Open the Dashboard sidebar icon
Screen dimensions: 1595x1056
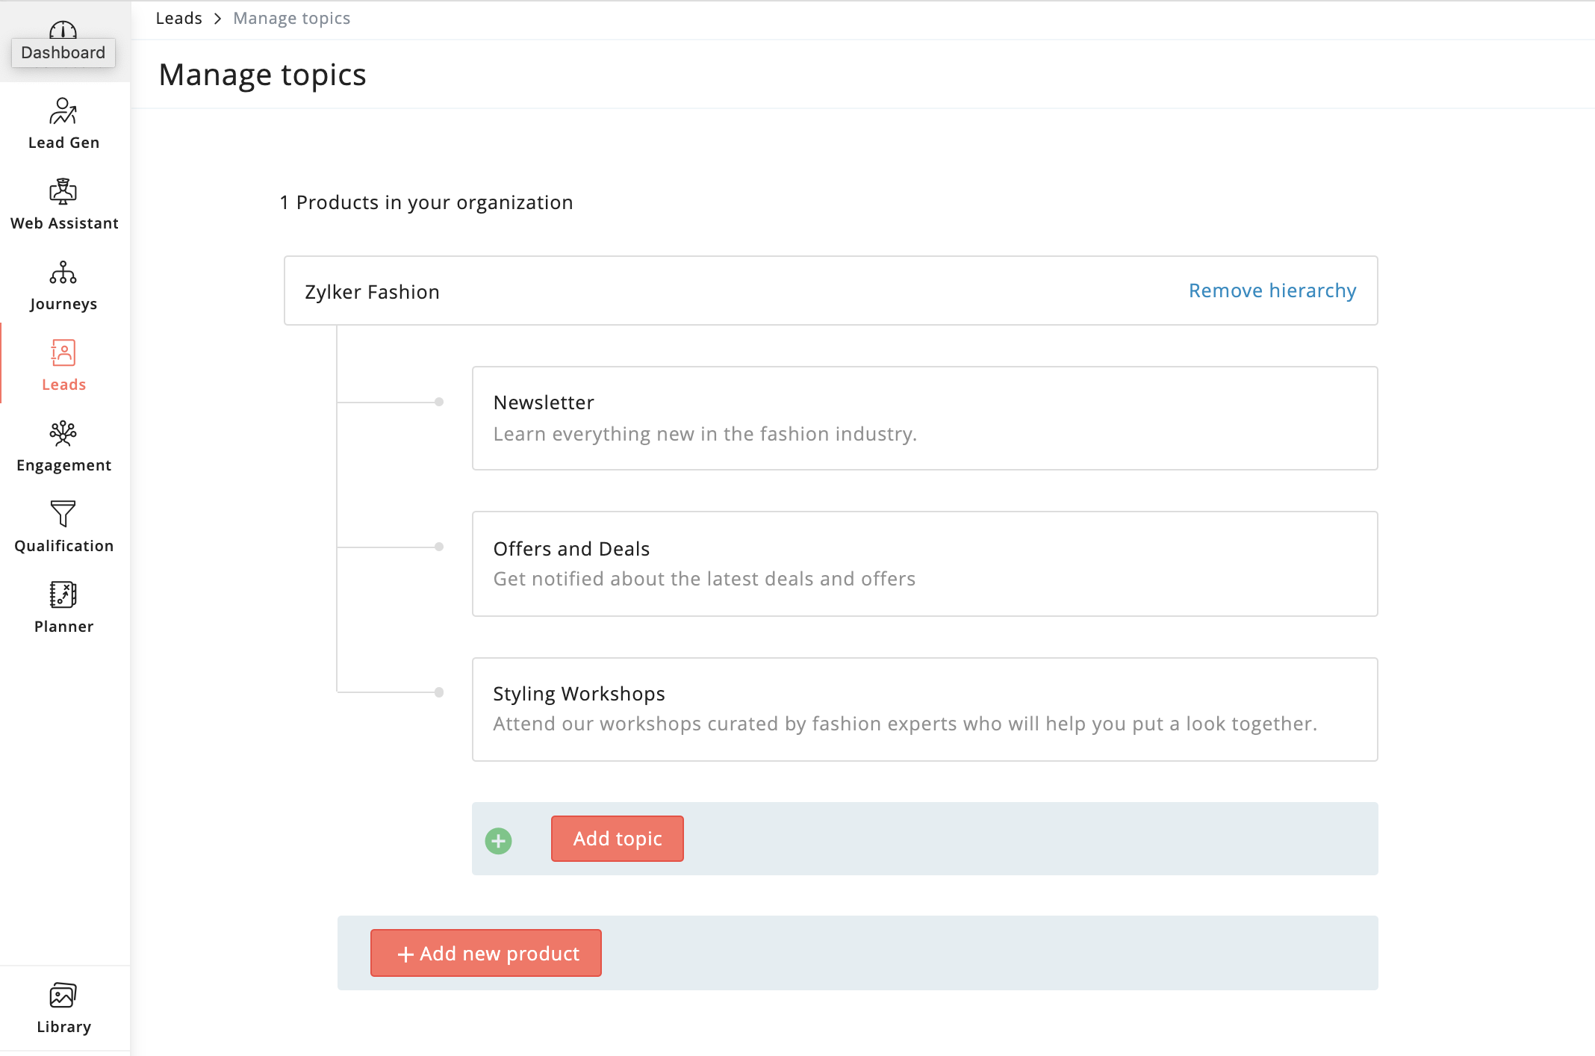63,30
